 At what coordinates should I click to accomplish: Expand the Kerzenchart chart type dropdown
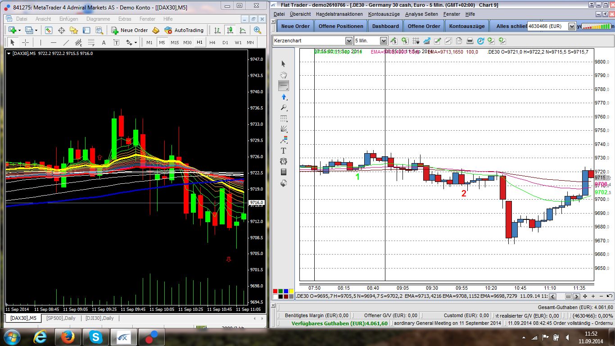pyautogui.click(x=348, y=41)
